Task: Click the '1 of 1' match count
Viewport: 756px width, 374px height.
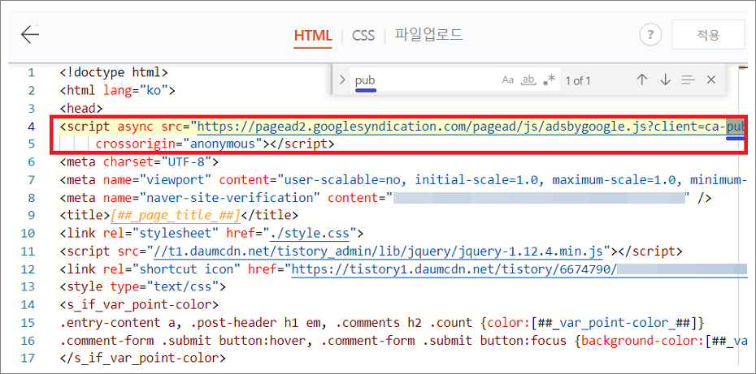Action: pyautogui.click(x=578, y=80)
